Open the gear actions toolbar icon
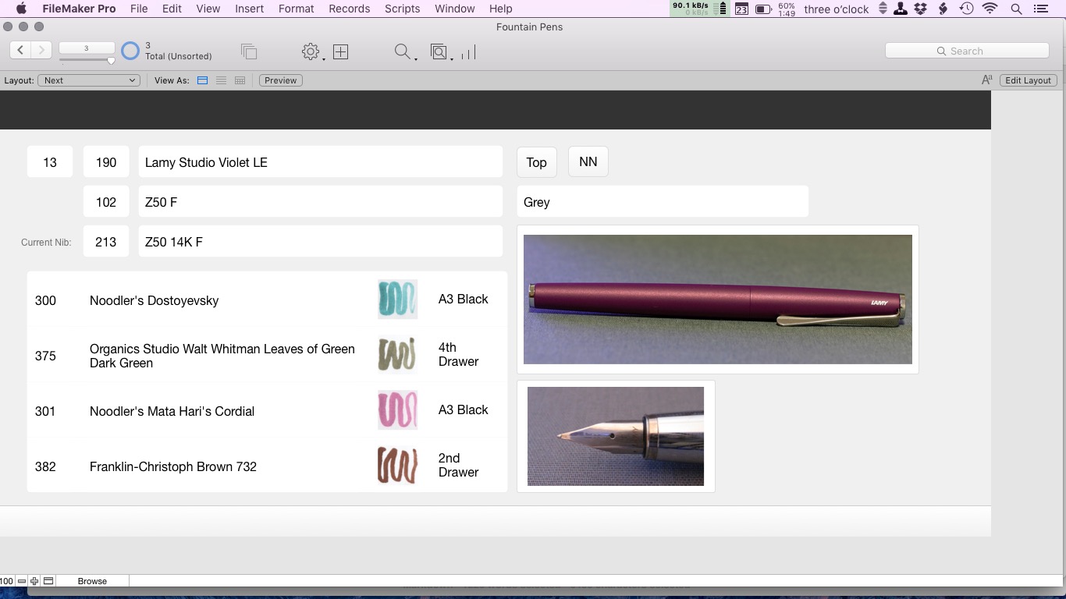This screenshot has height=599, width=1066. [x=311, y=51]
